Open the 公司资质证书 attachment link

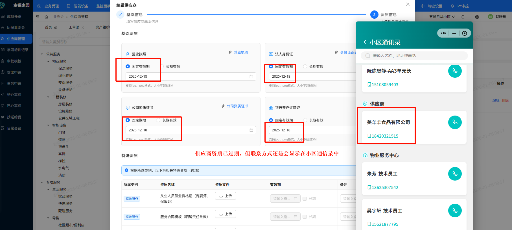click(237, 106)
